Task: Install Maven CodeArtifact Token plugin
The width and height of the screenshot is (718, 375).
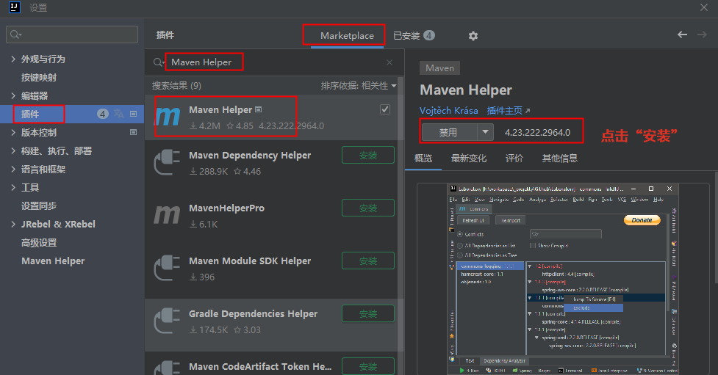Action: pos(368,366)
